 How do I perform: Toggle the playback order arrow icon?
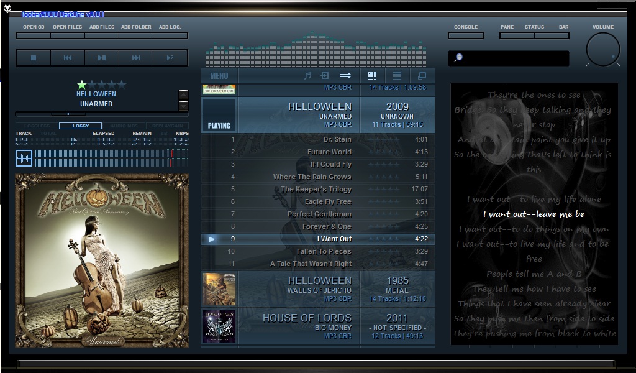tap(345, 76)
